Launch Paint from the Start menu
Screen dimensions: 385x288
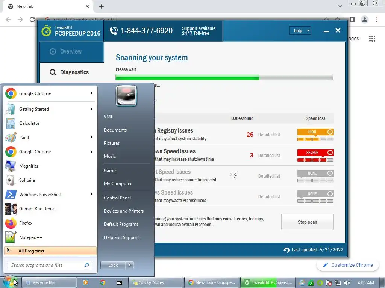(51, 137)
